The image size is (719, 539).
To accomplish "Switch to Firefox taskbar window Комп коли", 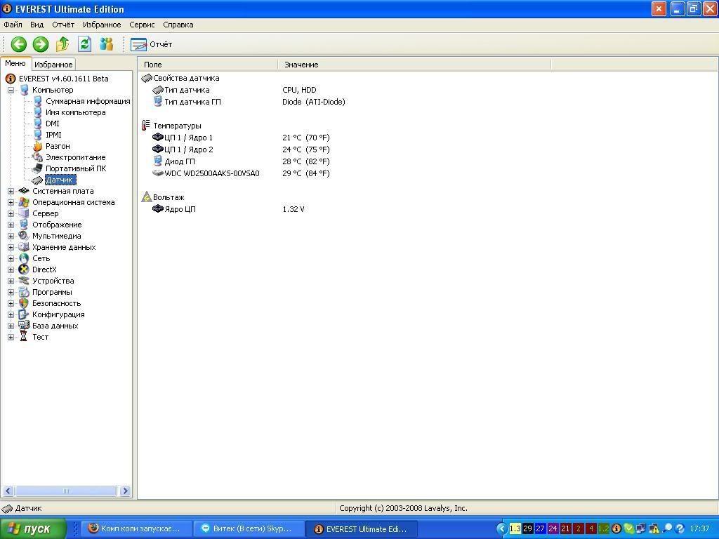I will [136, 529].
